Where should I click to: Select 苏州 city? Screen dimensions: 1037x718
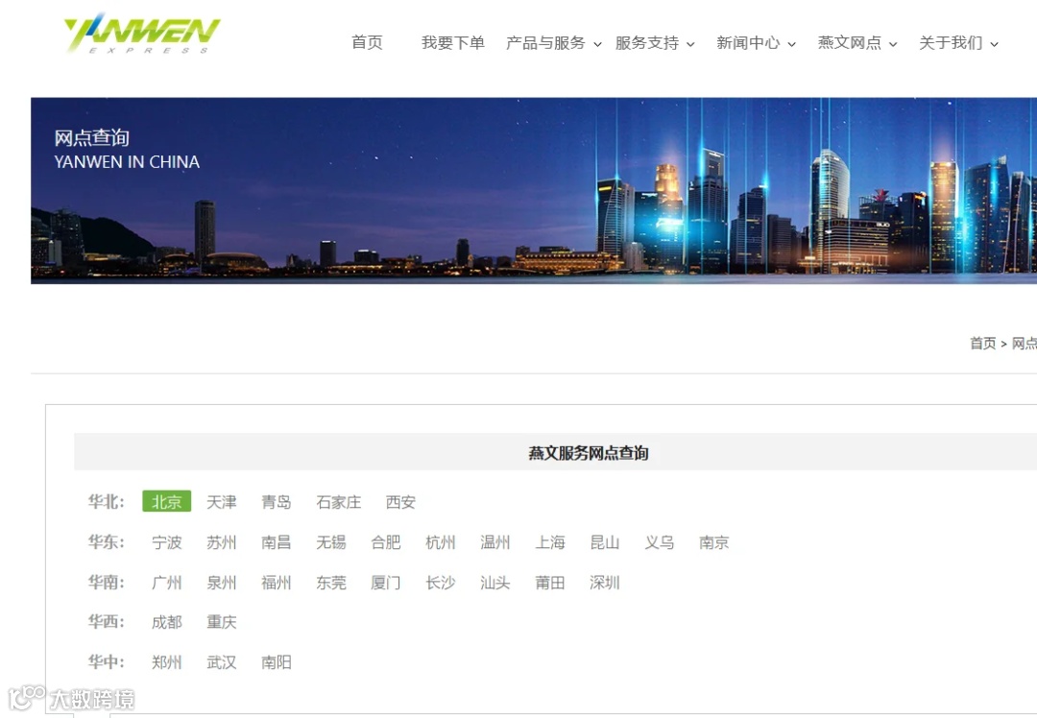(222, 542)
